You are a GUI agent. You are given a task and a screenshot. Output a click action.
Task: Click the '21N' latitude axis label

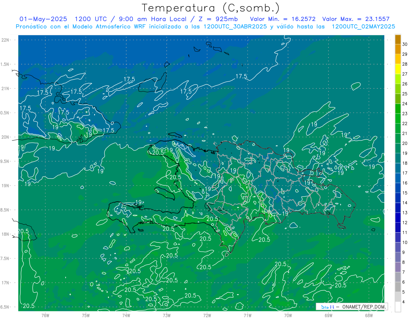(x=6, y=88)
